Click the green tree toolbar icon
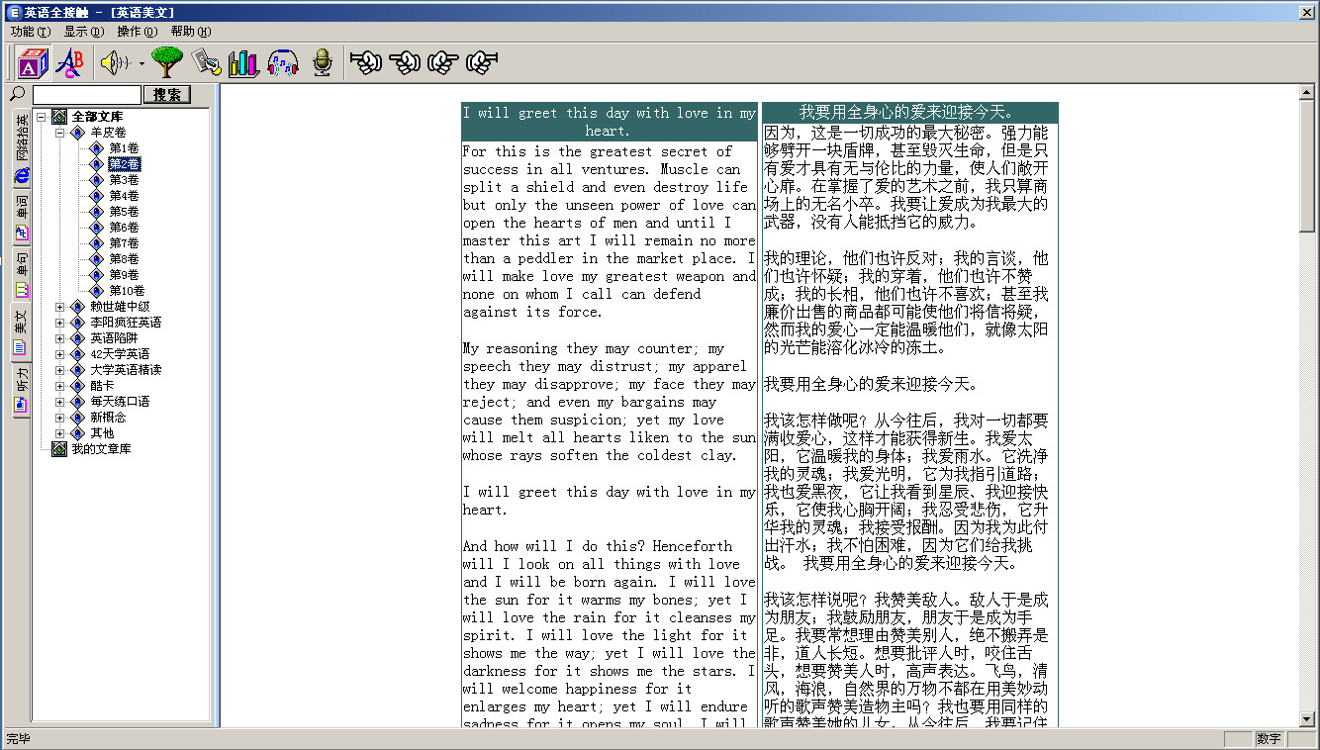1320x750 pixels. 166,63
